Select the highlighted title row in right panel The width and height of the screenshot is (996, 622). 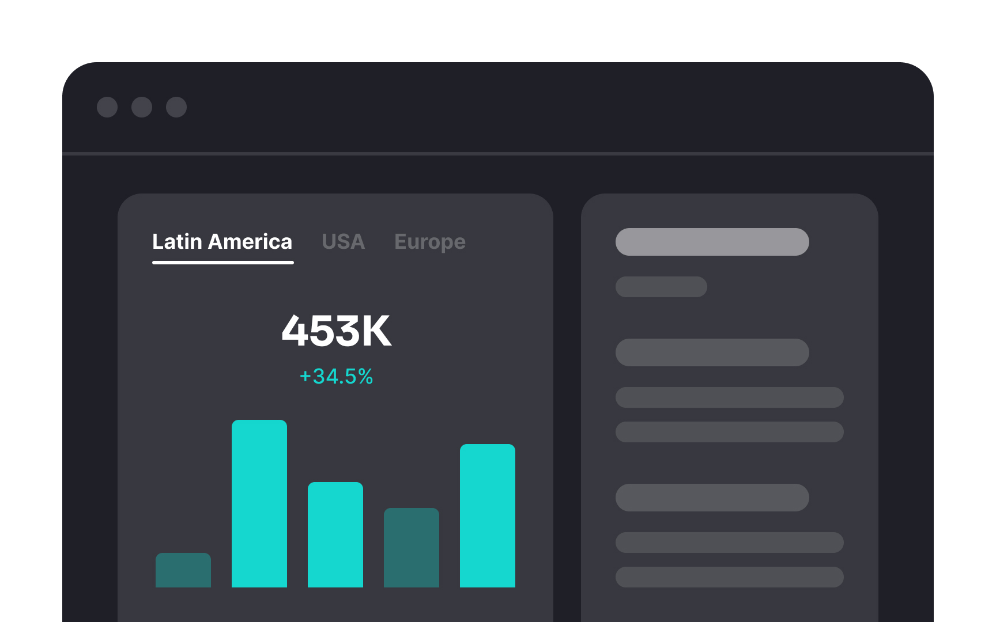[712, 242]
